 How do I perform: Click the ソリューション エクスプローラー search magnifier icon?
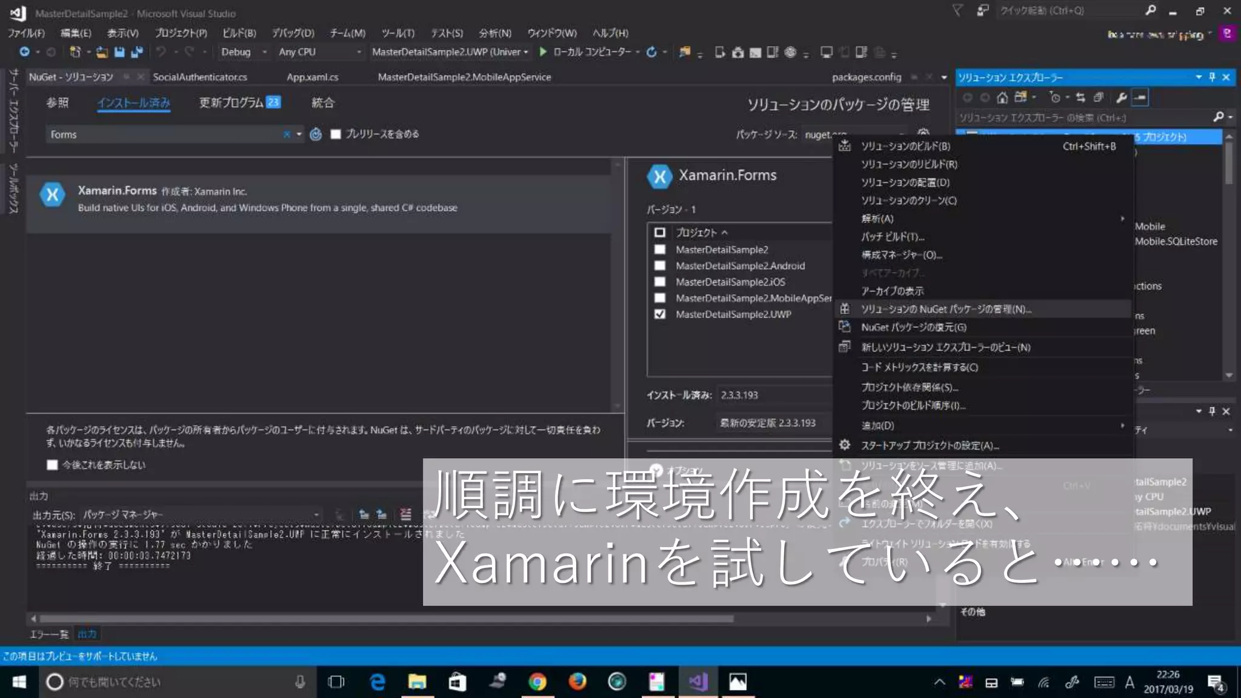pyautogui.click(x=1218, y=117)
